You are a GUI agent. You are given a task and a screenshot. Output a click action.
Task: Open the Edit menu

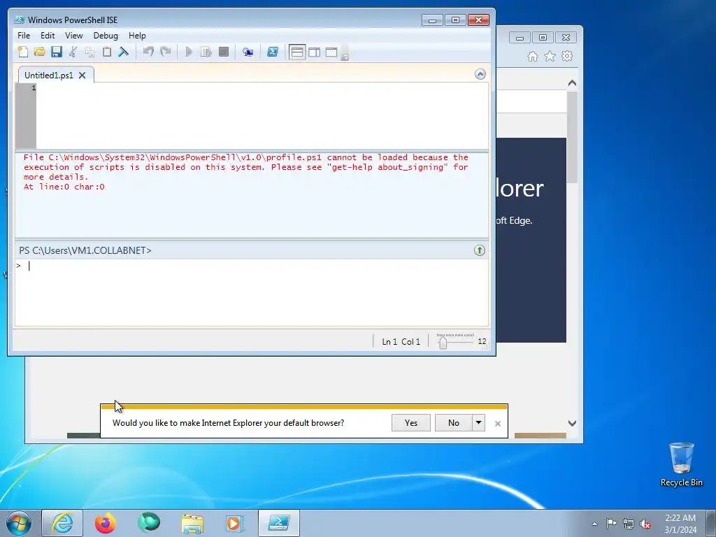pos(48,36)
